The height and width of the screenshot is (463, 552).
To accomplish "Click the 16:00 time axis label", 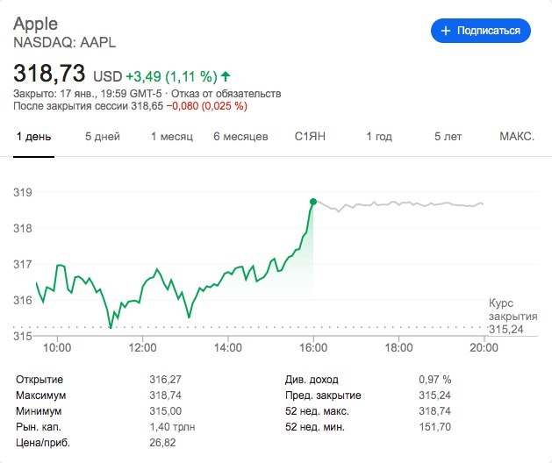I will click(x=313, y=347).
